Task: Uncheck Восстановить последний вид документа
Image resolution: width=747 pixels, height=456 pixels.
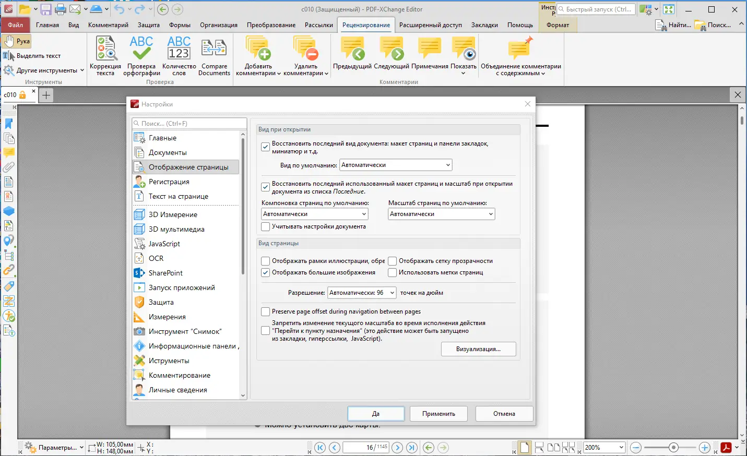Action: click(265, 147)
